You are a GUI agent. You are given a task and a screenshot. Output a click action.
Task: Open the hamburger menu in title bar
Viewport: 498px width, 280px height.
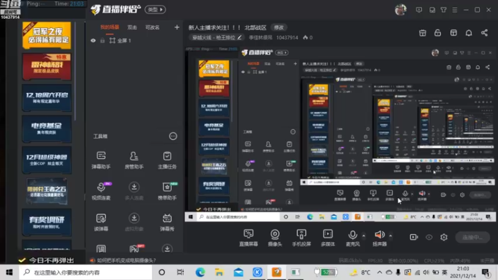pos(455,10)
